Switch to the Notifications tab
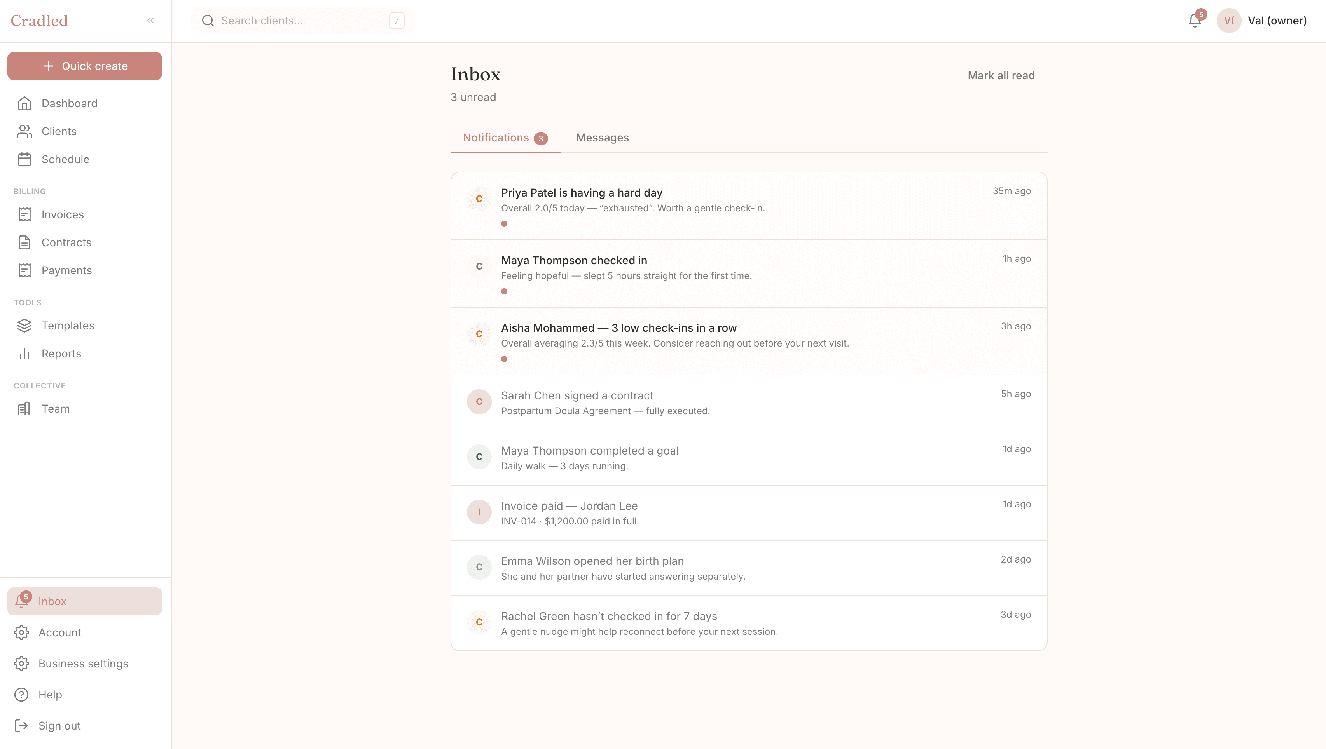This screenshot has width=1326, height=749. tap(505, 138)
